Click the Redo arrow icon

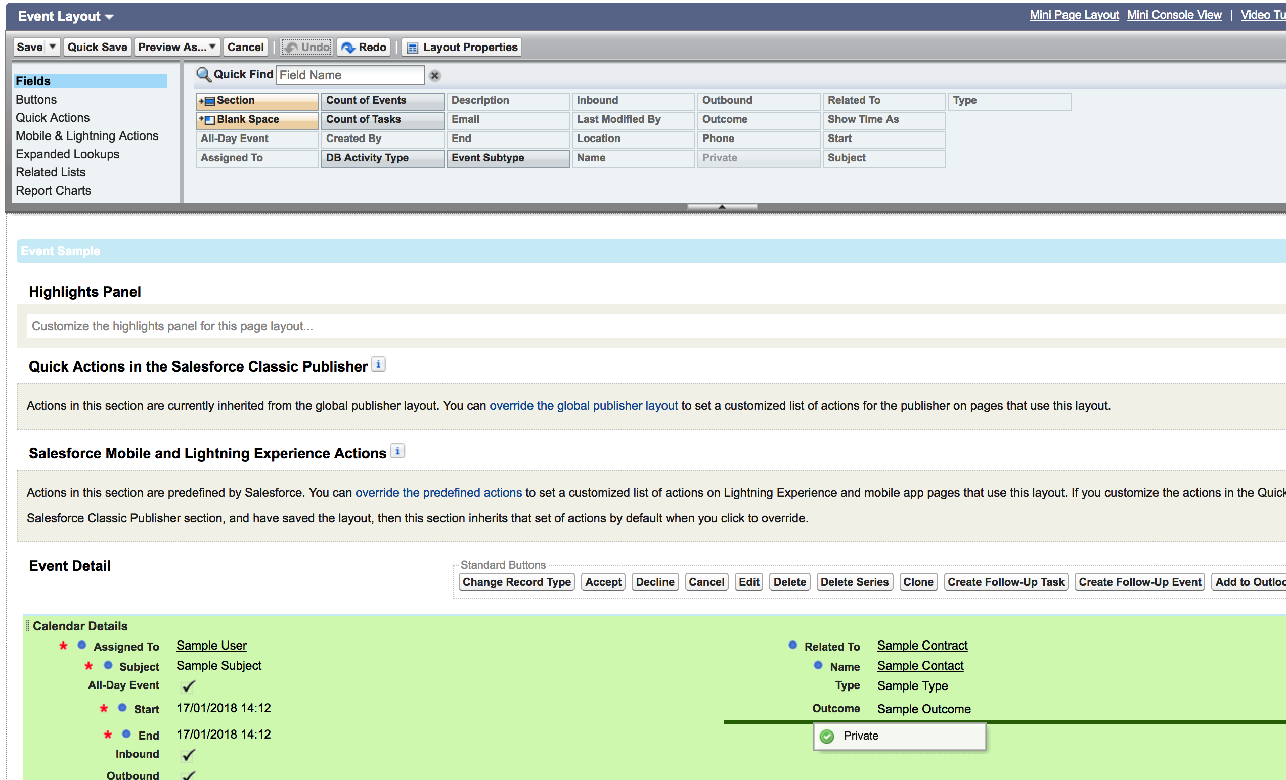(348, 48)
